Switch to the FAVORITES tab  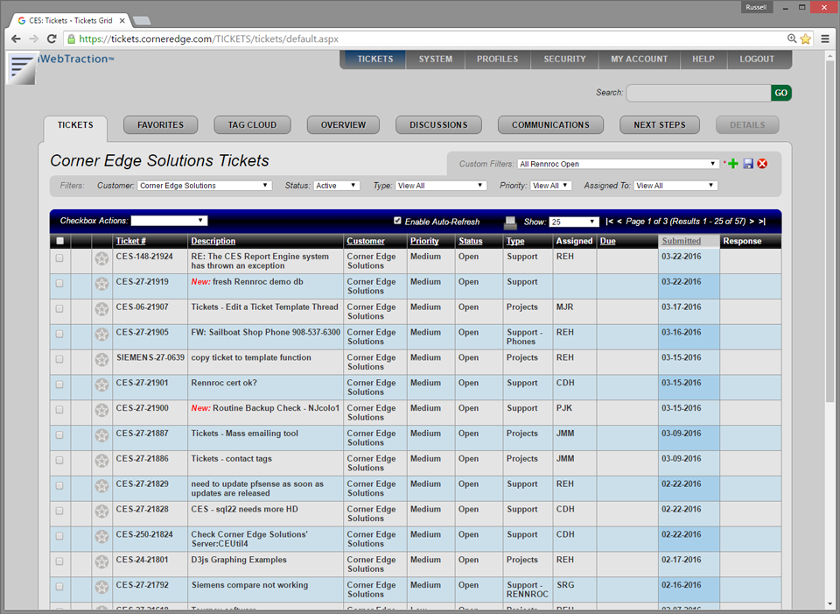click(160, 125)
